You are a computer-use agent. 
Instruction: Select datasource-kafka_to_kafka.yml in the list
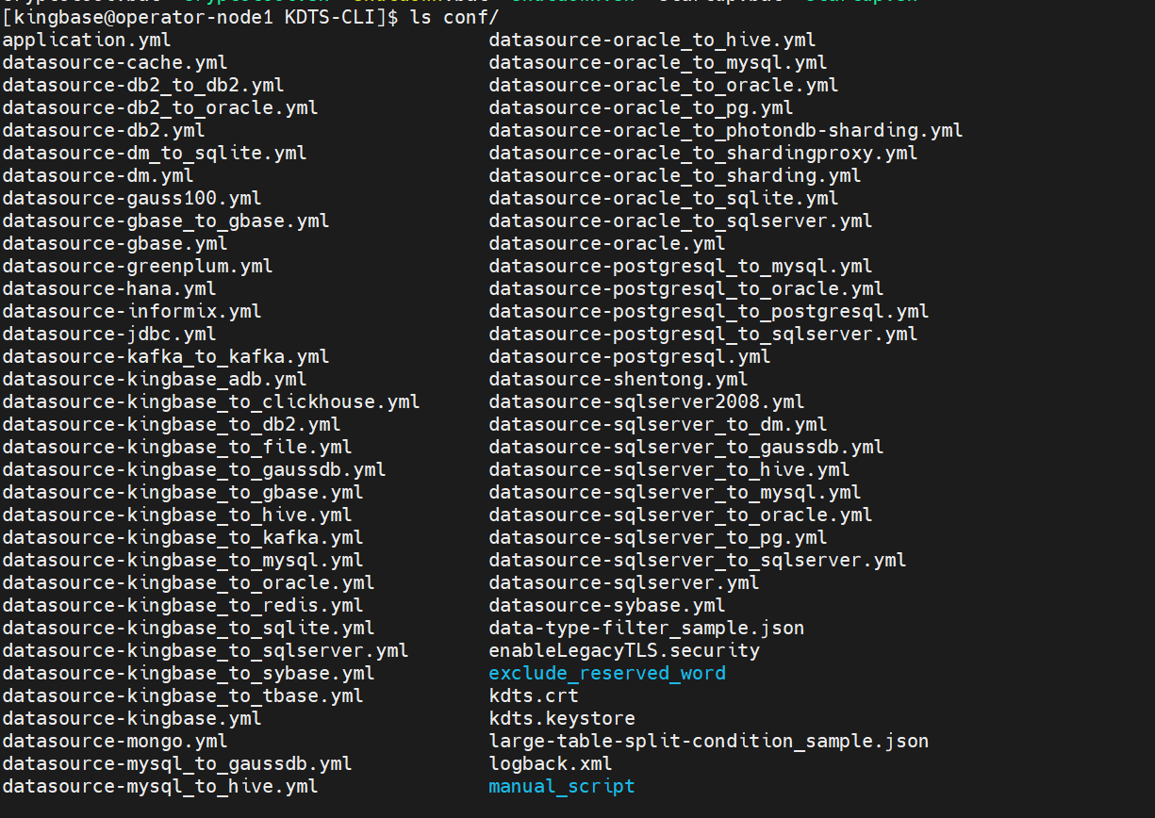point(166,357)
